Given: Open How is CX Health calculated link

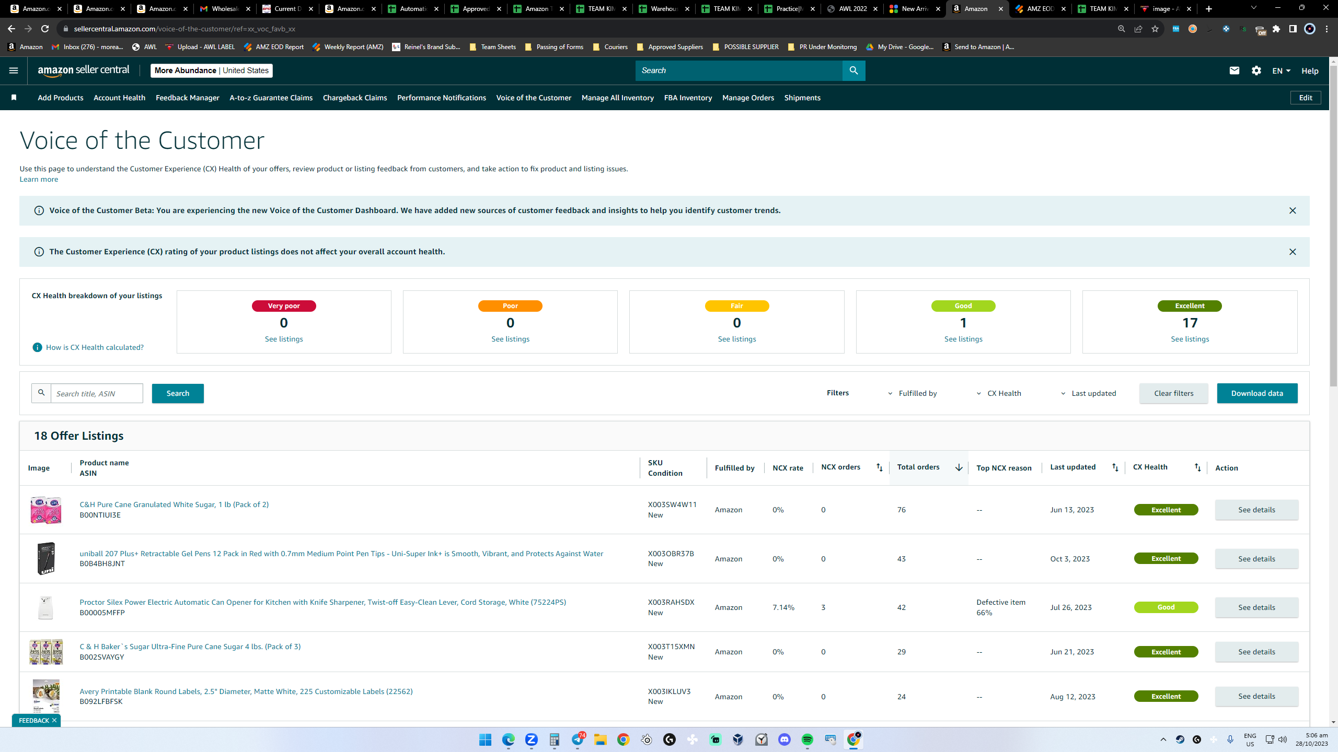Looking at the screenshot, I should coord(95,347).
